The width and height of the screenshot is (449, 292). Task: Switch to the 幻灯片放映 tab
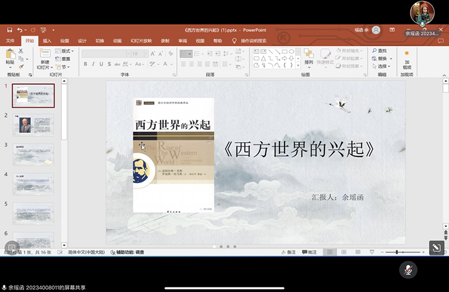141,41
